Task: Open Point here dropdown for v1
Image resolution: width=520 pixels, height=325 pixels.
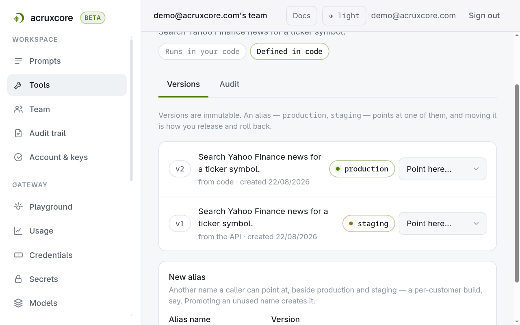Action: tap(442, 223)
